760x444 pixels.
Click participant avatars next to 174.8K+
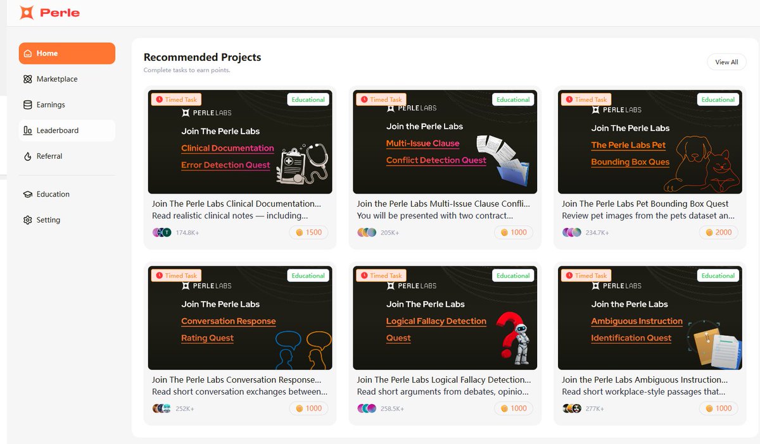point(162,232)
